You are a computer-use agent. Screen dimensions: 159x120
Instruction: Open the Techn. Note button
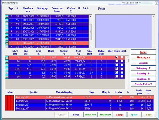coord(91,115)
